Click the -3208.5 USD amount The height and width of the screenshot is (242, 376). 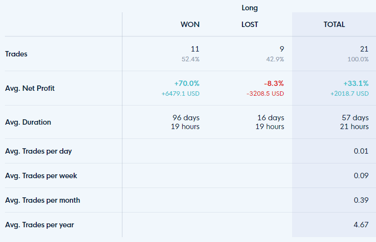click(x=265, y=94)
